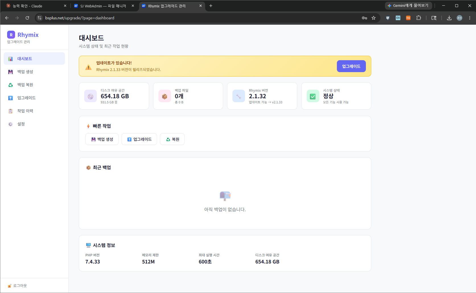Screen dimensions: 476x293
Task: Click the 0개 backup file count
Action: pos(179,96)
